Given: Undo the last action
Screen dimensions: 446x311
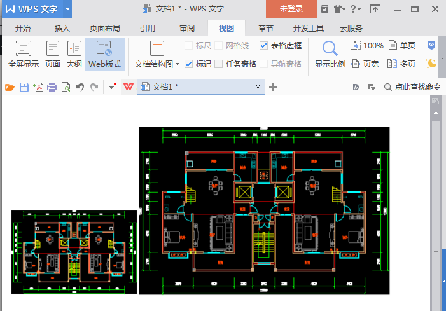Looking at the screenshot, I should [80, 87].
